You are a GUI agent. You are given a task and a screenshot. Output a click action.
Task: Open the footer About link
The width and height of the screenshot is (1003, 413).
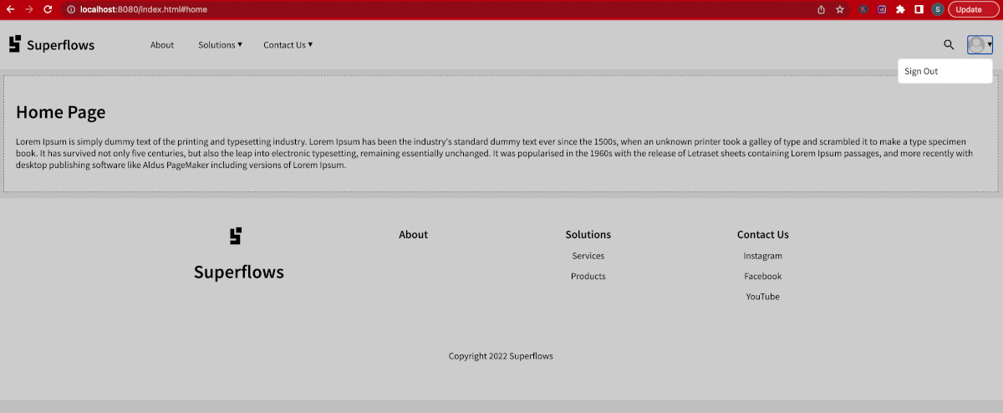414,235
